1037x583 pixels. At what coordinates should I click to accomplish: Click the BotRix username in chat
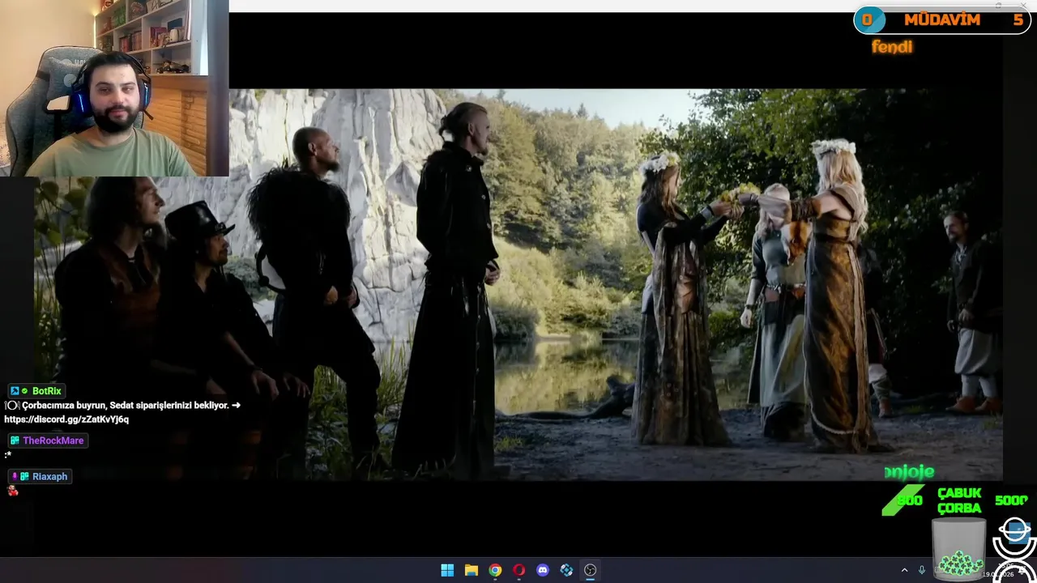47,391
